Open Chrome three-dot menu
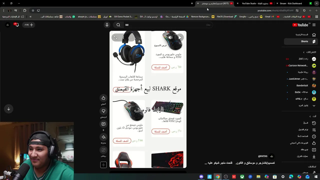 (x=3, y=10)
